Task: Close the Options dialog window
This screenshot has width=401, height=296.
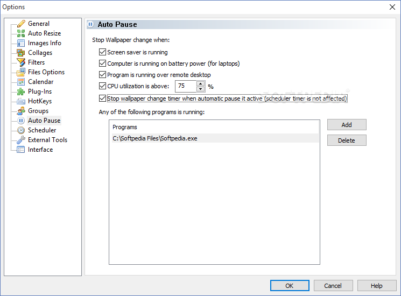Action: 392,7
